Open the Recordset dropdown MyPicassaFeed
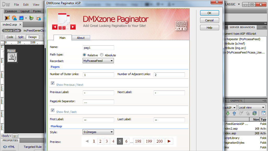The image size is (268, 151). click(x=98, y=61)
